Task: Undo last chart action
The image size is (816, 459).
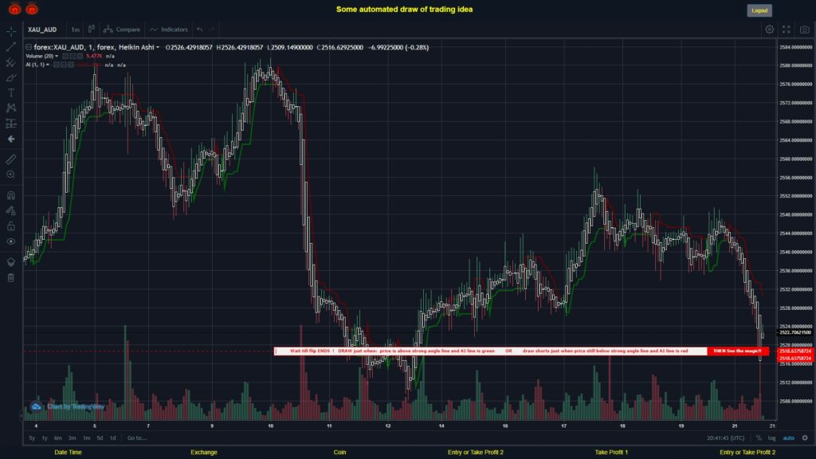Action: point(200,29)
